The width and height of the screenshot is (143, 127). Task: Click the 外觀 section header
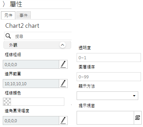tap(37, 45)
